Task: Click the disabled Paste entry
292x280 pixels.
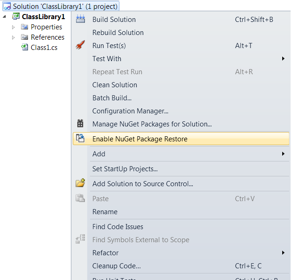Action: coord(181,199)
